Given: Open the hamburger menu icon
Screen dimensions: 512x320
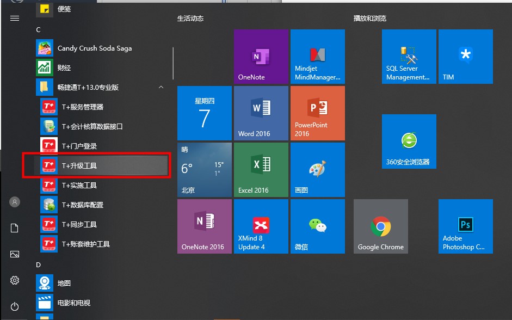Looking at the screenshot, I should 15,19.
